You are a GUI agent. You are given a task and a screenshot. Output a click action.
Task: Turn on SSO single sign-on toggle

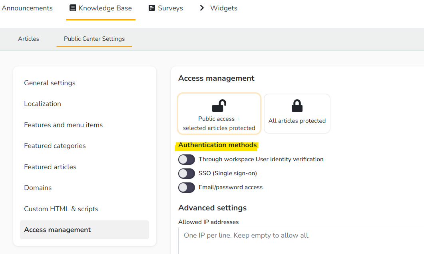tap(187, 174)
